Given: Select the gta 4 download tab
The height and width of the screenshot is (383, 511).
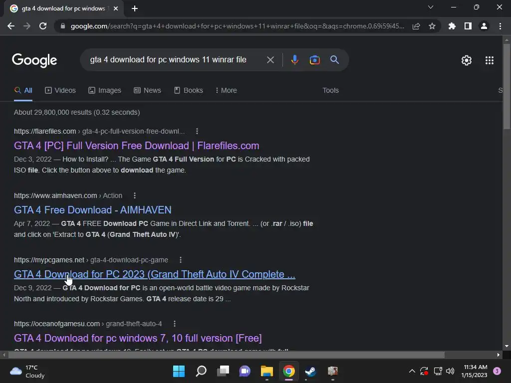Looking at the screenshot, I should click(x=63, y=9).
